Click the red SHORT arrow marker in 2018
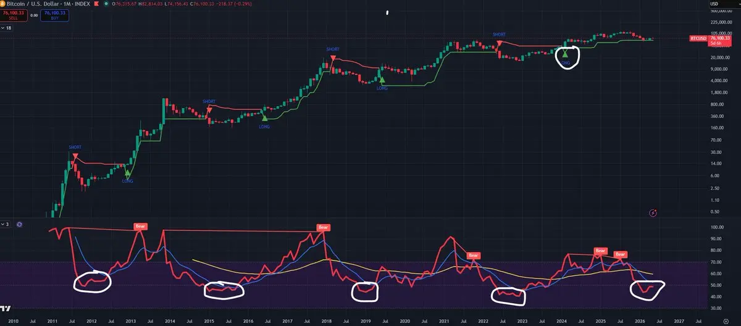The height and width of the screenshot is (326, 741). (x=333, y=58)
